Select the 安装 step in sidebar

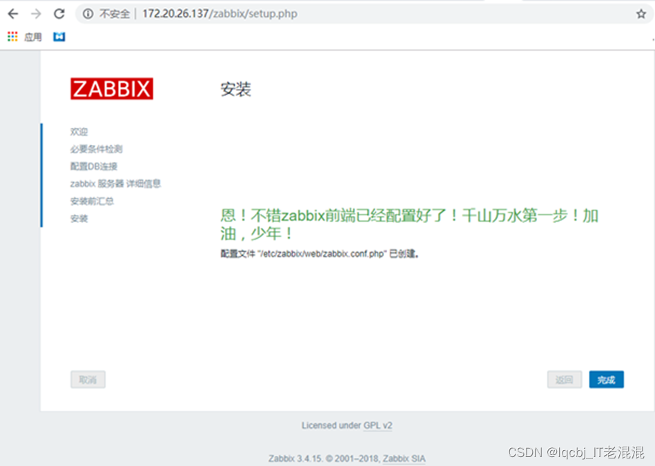click(x=79, y=219)
